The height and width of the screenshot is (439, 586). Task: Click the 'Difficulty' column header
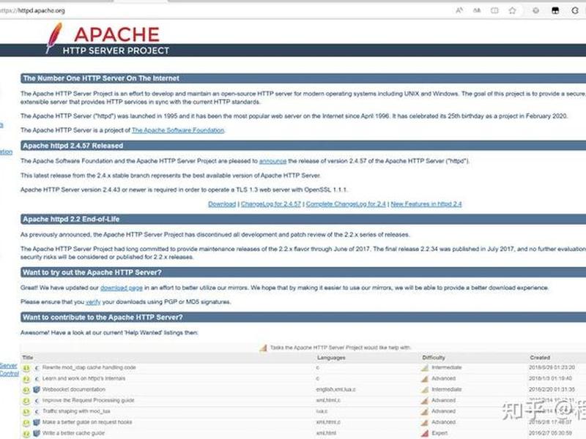434,358
